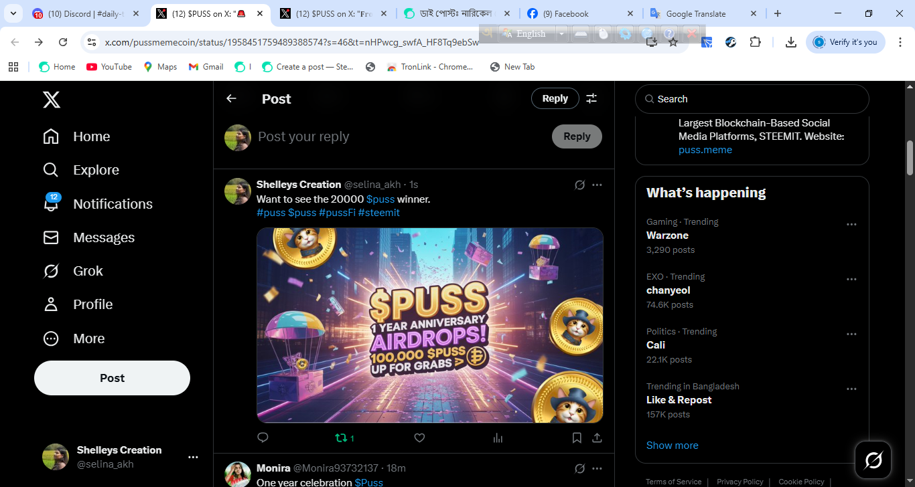Image resolution: width=915 pixels, height=487 pixels.
Task: Open more options for Cali trend
Action: pos(851,334)
